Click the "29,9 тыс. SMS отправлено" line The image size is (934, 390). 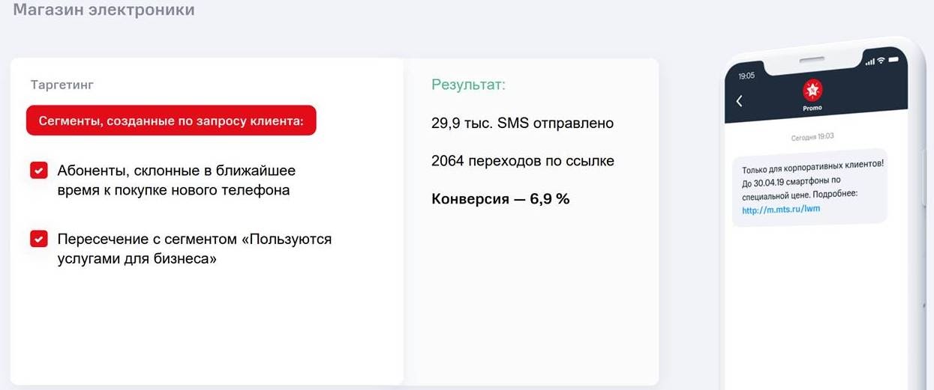(x=522, y=123)
